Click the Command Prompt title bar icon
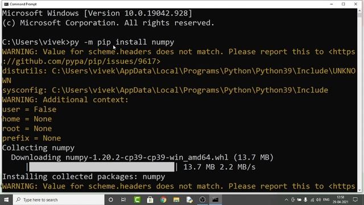The image size is (364, 205). (x=6, y=4)
